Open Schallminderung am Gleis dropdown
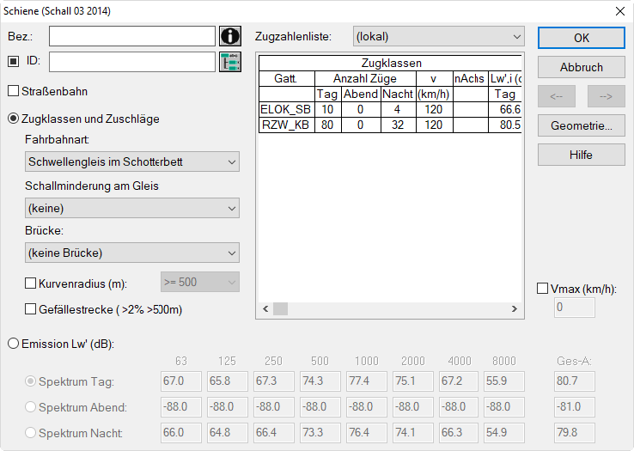Viewport: 634px width, 451px height. 132,208
